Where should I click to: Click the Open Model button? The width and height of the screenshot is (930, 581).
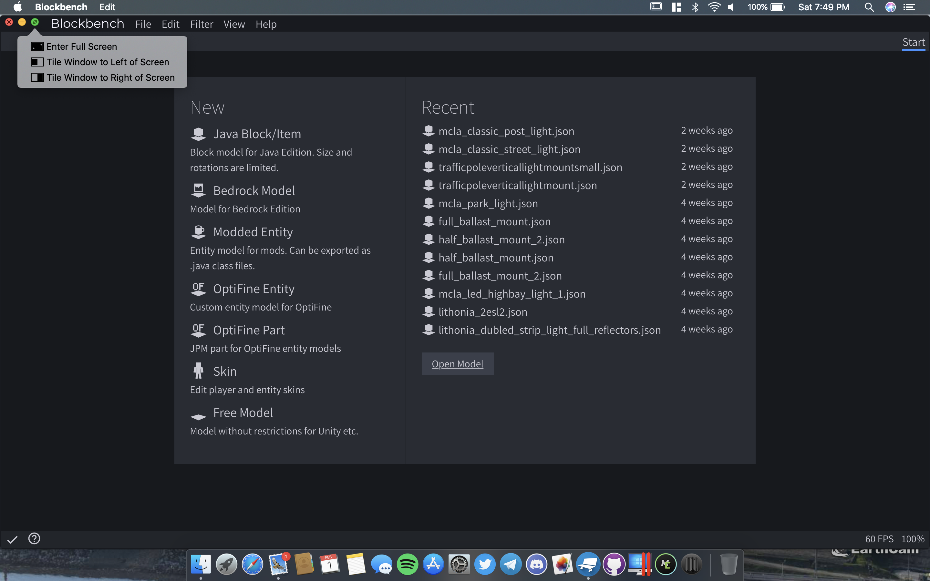coord(457,363)
